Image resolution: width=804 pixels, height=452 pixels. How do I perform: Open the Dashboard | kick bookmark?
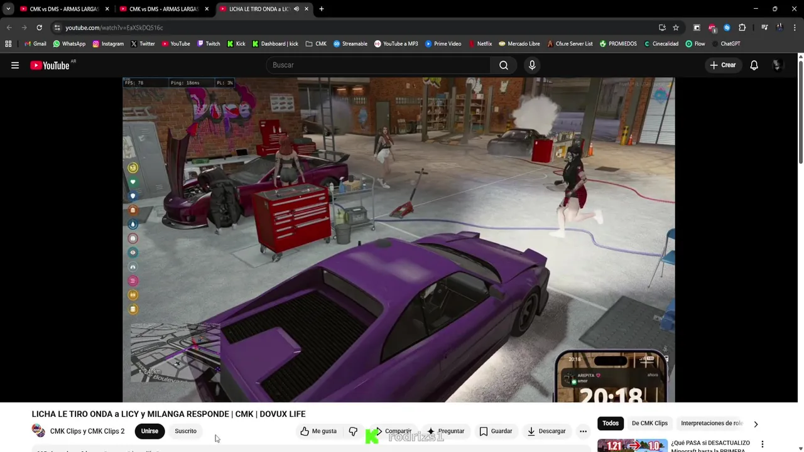coord(275,44)
